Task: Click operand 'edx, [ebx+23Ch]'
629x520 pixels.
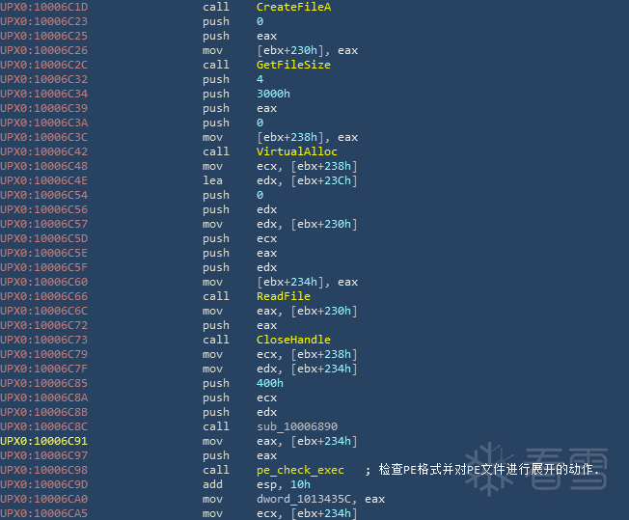Action: pos(307,180)
